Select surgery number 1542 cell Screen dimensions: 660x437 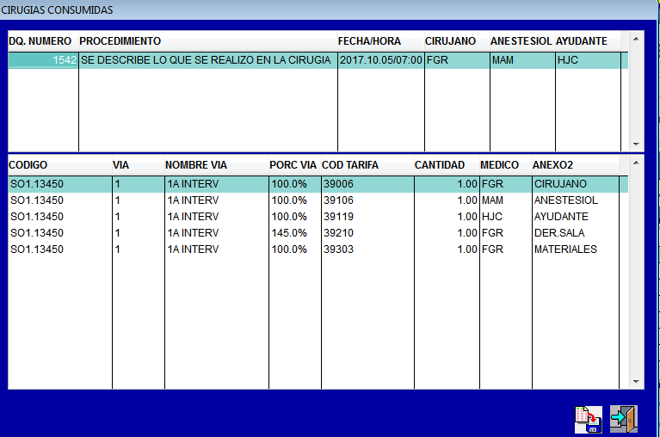point(43,60)
